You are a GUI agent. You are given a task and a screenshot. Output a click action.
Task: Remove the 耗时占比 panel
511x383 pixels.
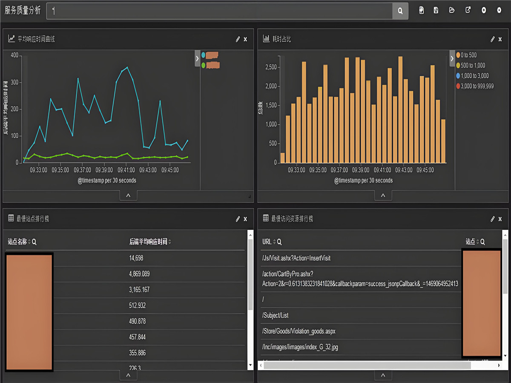[x=500, y=39]
